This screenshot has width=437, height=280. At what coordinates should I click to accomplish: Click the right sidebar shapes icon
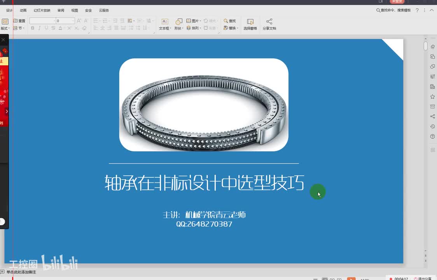pyautogui.click(x=433, y=66)
